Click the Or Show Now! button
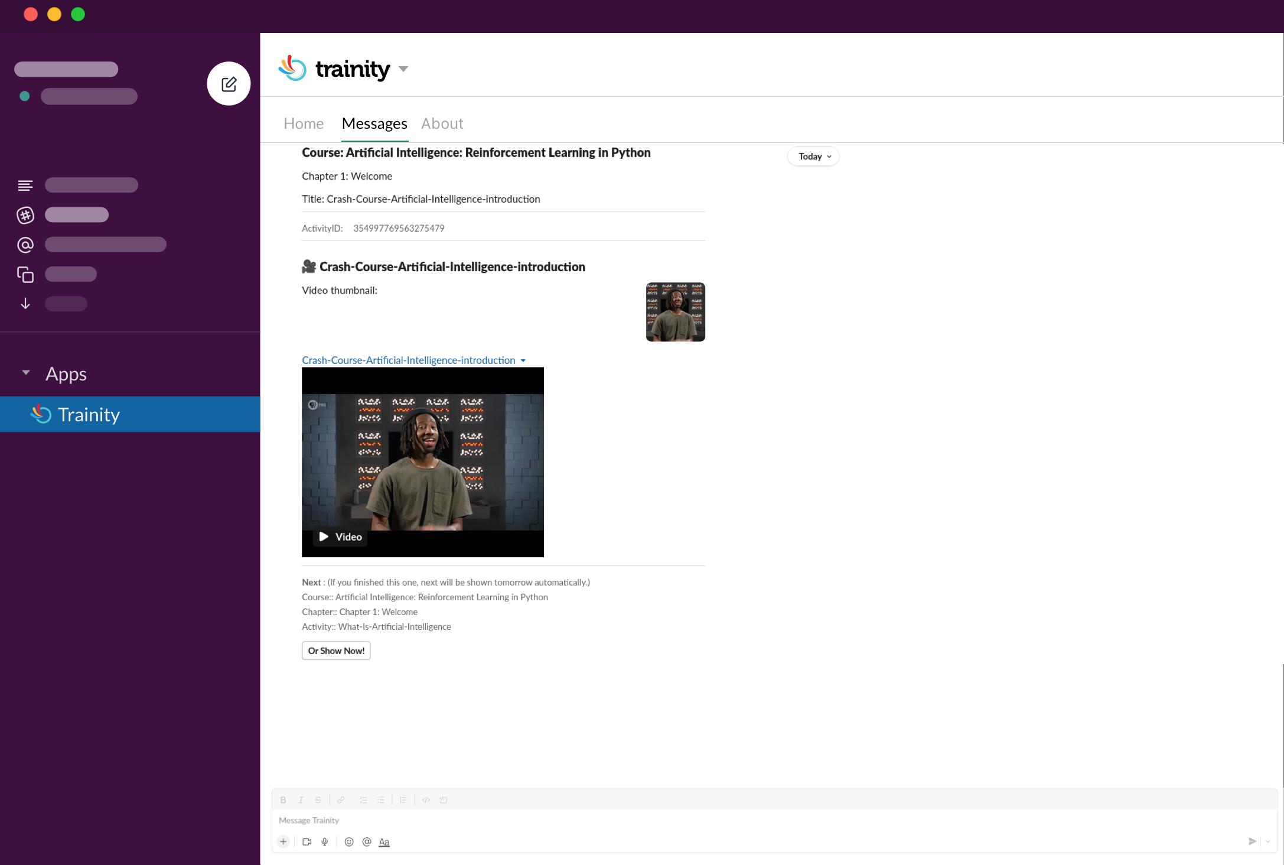This screenshot has width=1284, height=865. [x=336, y=651]
